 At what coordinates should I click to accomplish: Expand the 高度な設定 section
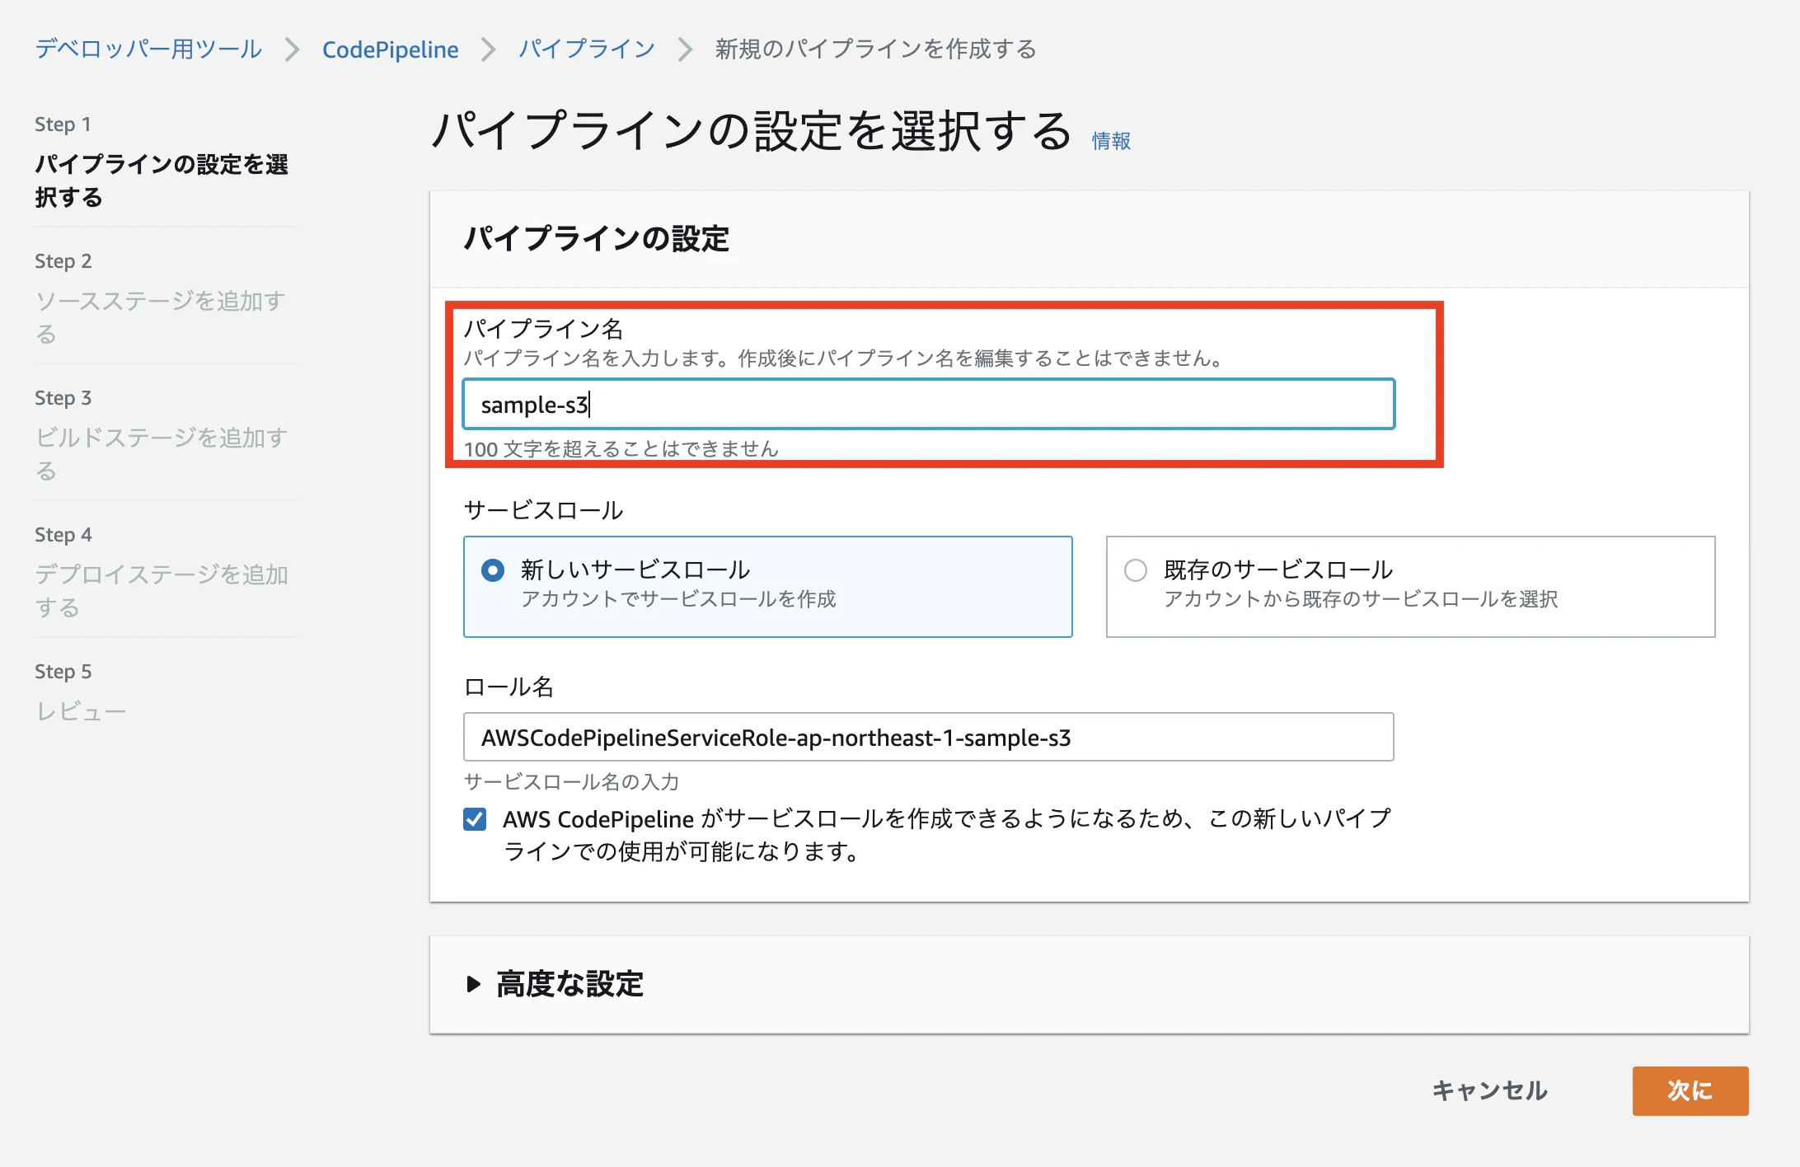(555, 984)
